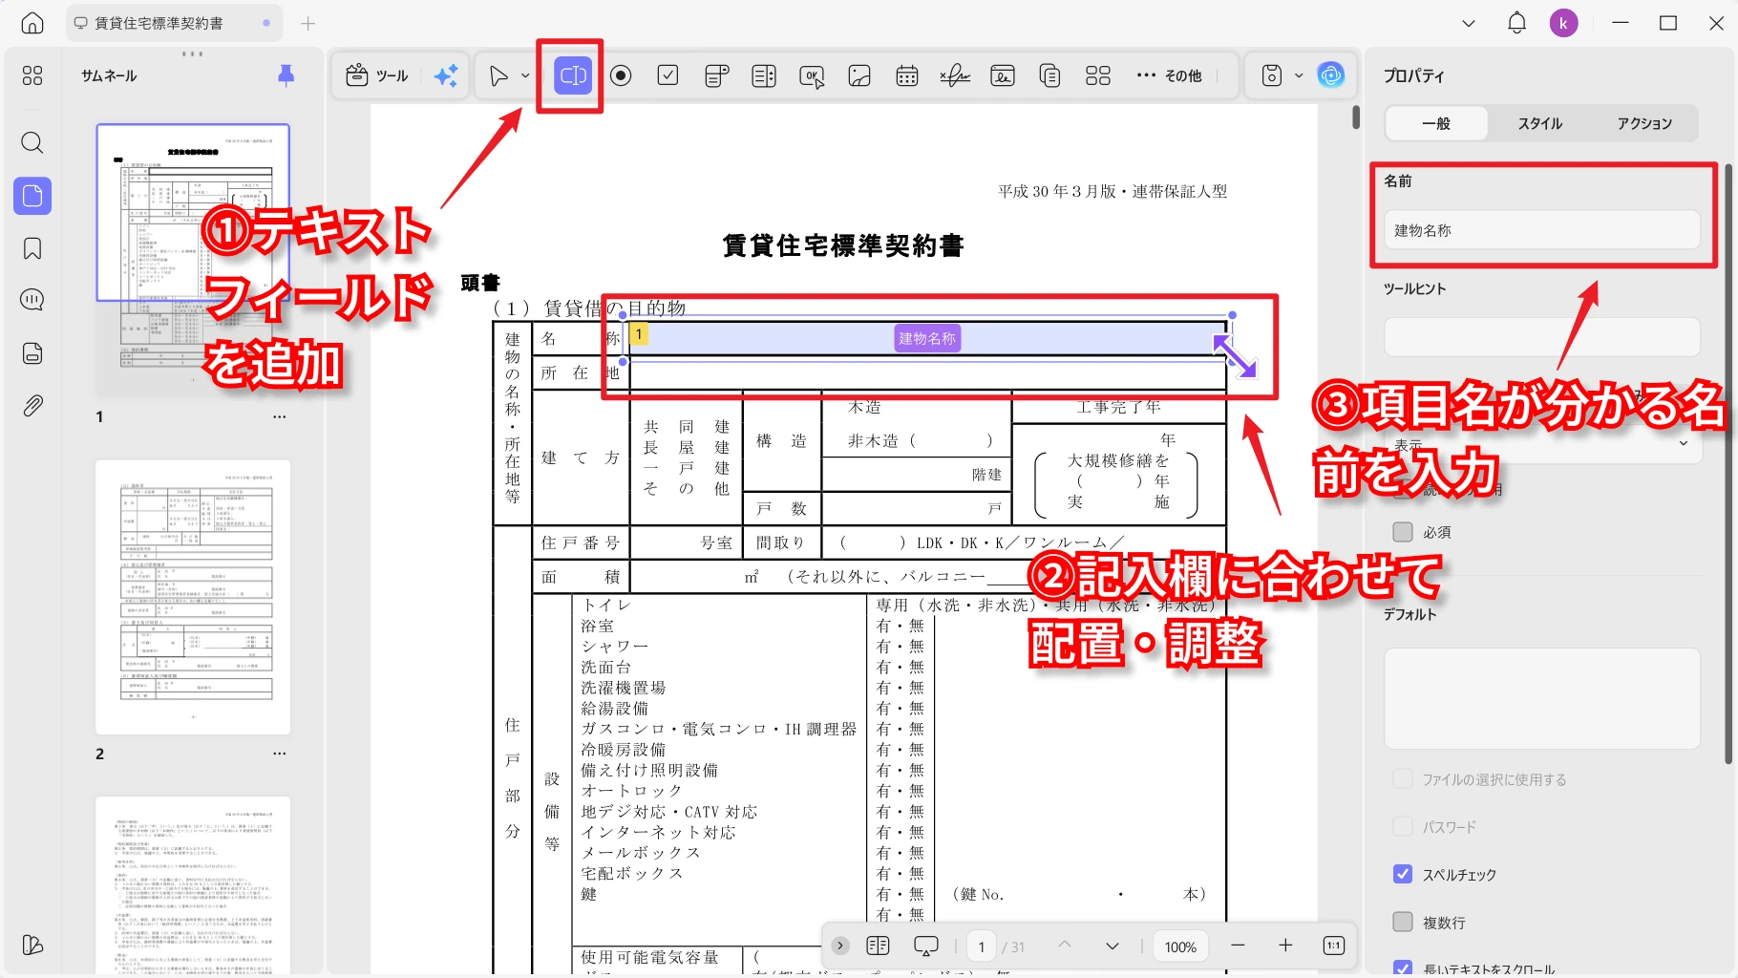Collapse the bottom page toolbar arrow

click(840, 946)
